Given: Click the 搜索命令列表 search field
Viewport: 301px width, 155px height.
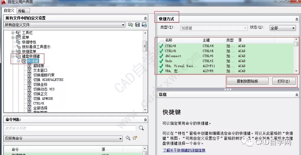Looking at the screenshot, I should pos(70,128).
